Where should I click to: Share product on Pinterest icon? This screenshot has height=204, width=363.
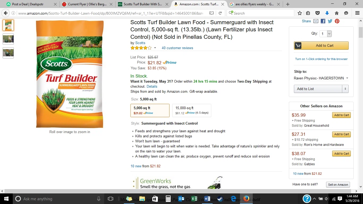click(337, 21)
